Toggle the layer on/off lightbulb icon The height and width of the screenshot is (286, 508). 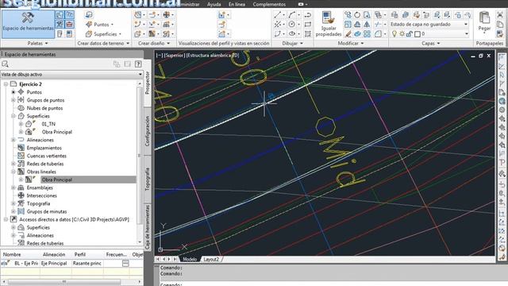394,33
